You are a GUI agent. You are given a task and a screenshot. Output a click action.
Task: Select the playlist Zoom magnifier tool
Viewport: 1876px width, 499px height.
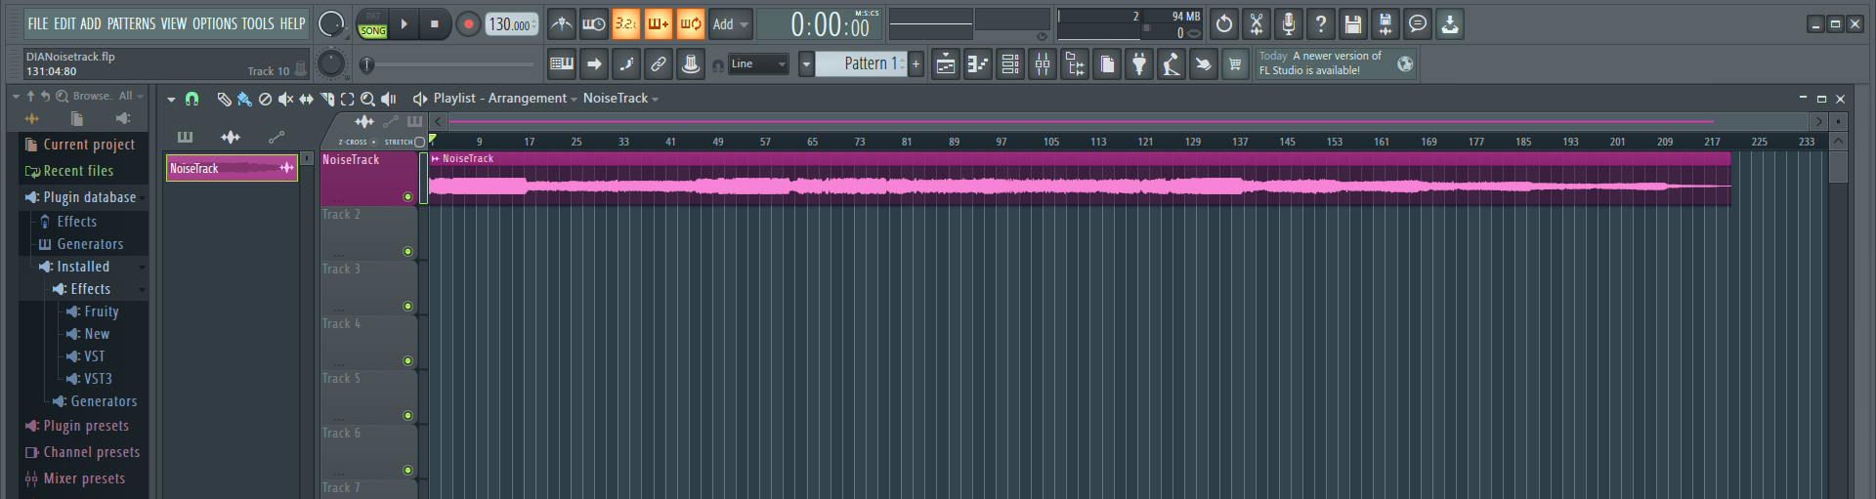367,99
